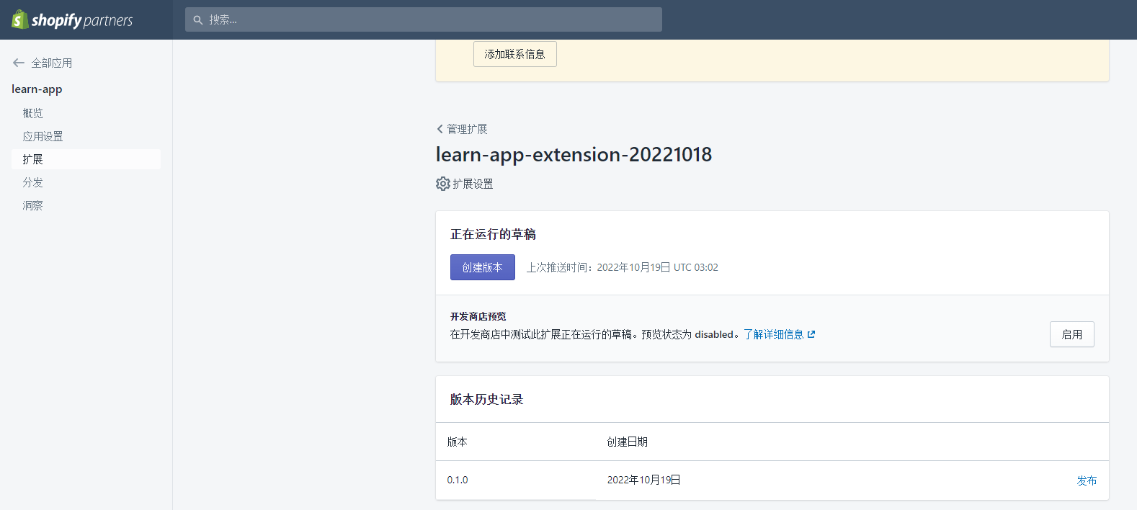Open 概览 in the sidebar
1137x510 pixels.
pos(33,113)
